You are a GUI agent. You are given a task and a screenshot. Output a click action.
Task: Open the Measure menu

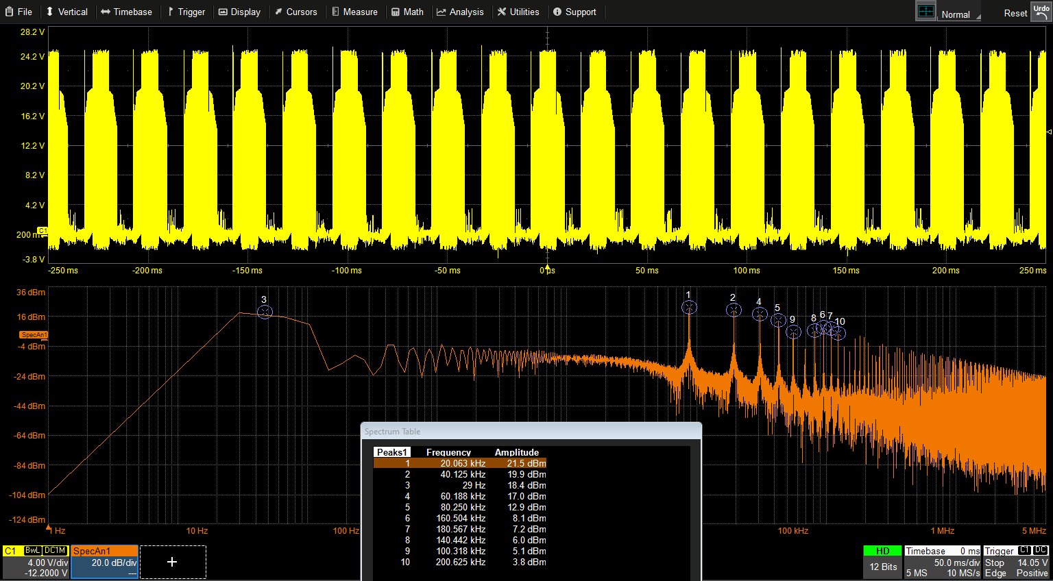tap(354, 11)
